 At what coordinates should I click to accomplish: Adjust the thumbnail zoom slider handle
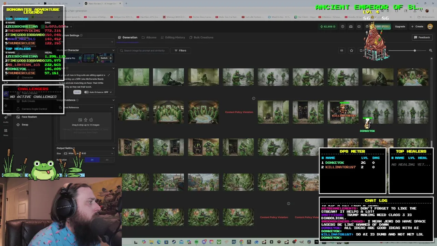click(414, 51)
